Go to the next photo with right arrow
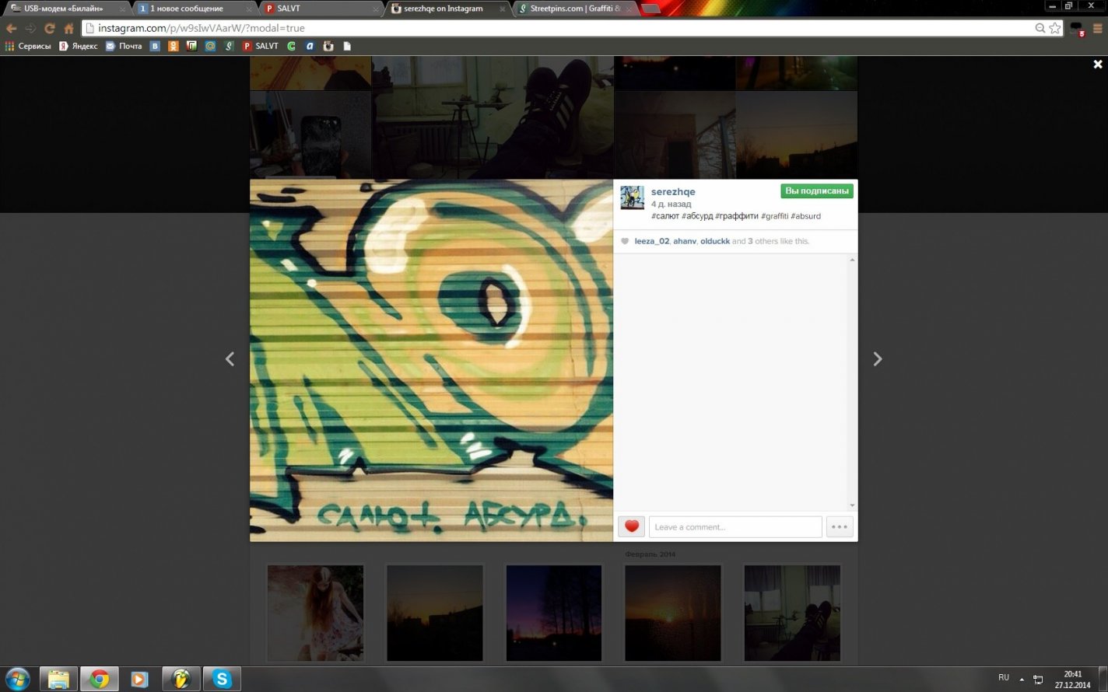The width and height of the screenshot is (1108, 692). tap(877, 358)
